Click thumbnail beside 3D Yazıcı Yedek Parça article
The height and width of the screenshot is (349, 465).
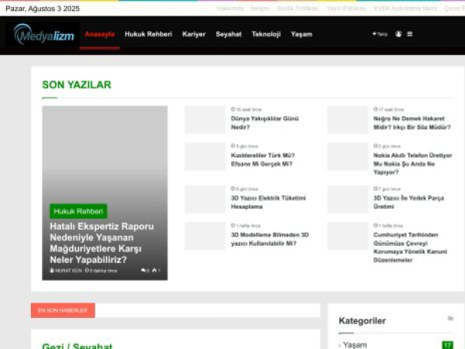(347, 199)
